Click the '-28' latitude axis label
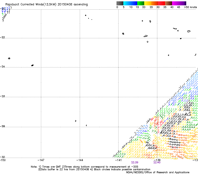This screenshot has height=174, width=198. (x=2, y=126)
